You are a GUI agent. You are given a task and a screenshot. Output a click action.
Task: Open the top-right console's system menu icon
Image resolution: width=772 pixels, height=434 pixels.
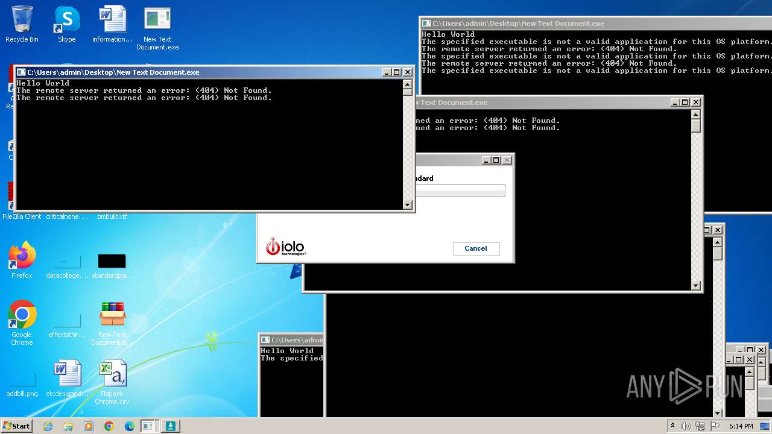click(x=426, y=24)
